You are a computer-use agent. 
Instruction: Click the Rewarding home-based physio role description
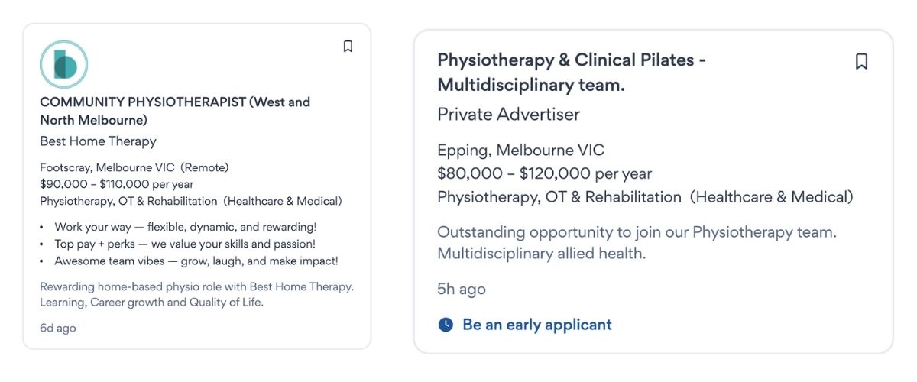pyautogui.click(x=197, y=295)
